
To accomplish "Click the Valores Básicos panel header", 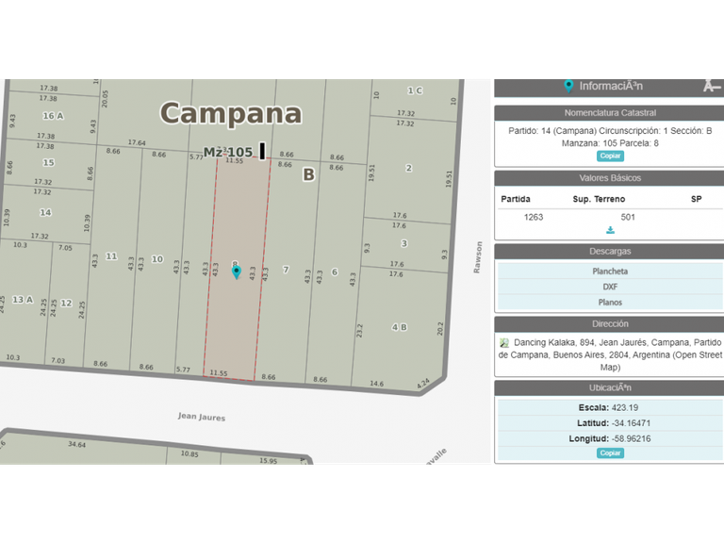I will coord(610,178).
